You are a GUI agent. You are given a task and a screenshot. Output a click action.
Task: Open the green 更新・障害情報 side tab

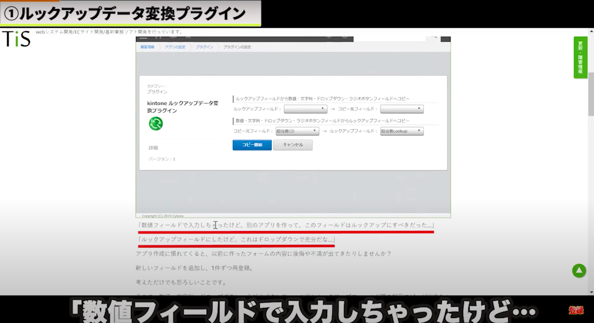coord(580,57)
